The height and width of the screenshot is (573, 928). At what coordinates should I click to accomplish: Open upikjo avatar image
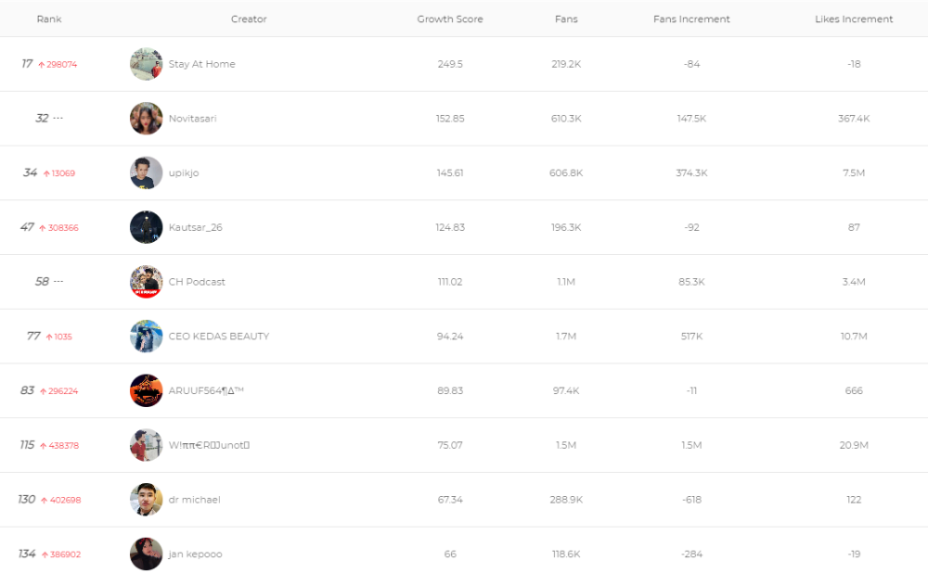(x=147, y=172)
